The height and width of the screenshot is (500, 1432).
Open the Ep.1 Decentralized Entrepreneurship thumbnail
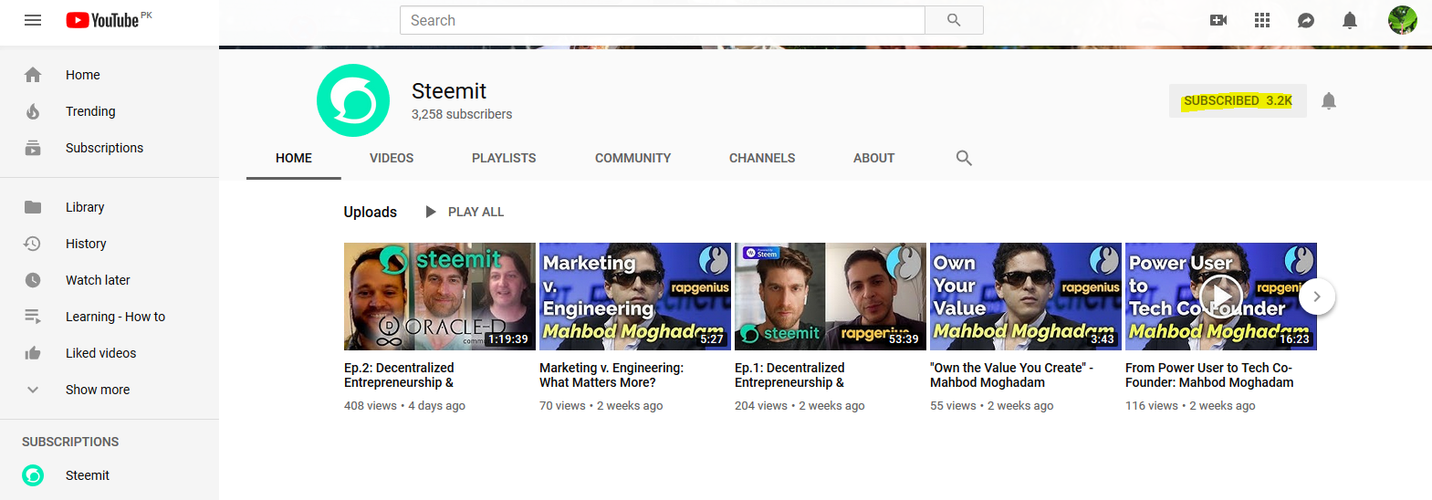click(x=831, y=297)
